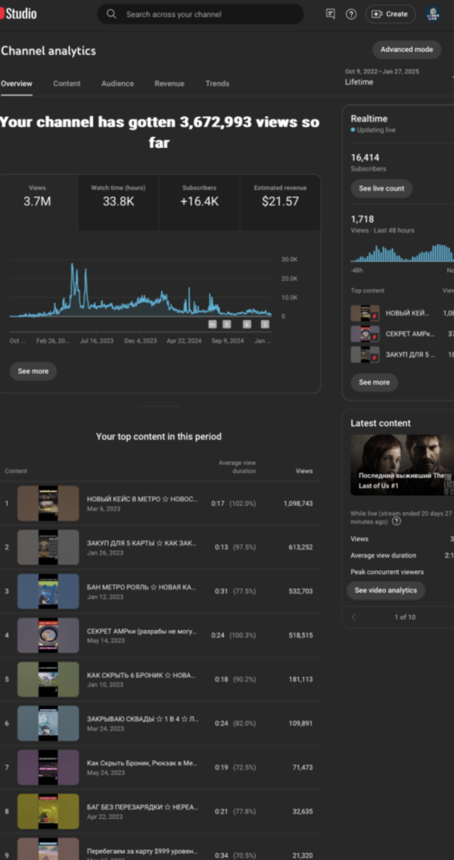
Task: Switch to the Revenue tab
Action: tap(169, 83)
